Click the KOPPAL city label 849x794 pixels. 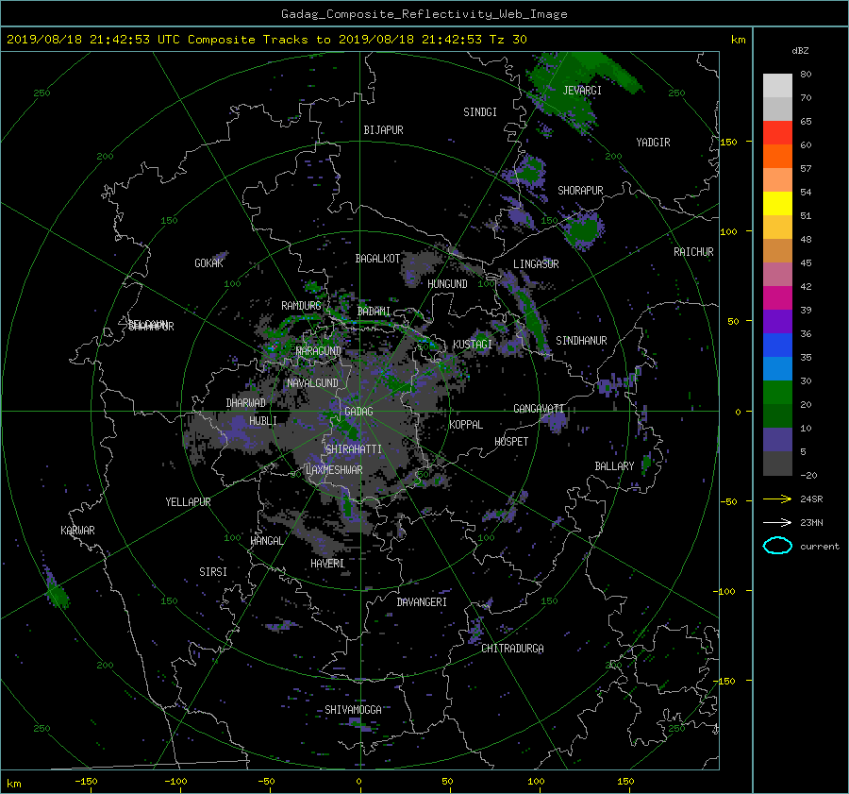coord(466,425)
